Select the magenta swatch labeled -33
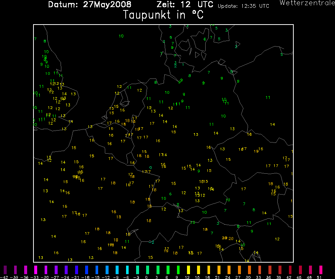Viewport: 335px width, 279px height. click(x=36, y=270)
